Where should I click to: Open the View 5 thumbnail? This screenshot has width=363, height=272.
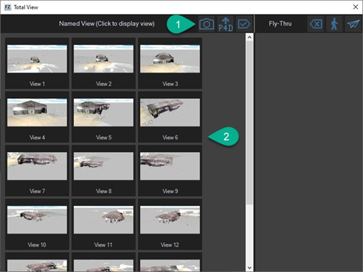tap(103, 117)
